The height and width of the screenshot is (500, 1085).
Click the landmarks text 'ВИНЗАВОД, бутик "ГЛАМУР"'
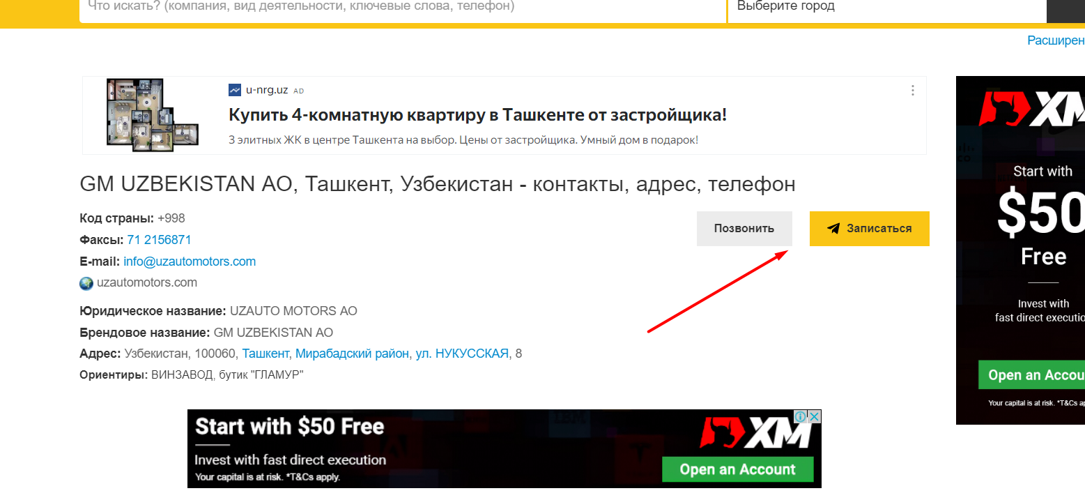pos(227,375)
